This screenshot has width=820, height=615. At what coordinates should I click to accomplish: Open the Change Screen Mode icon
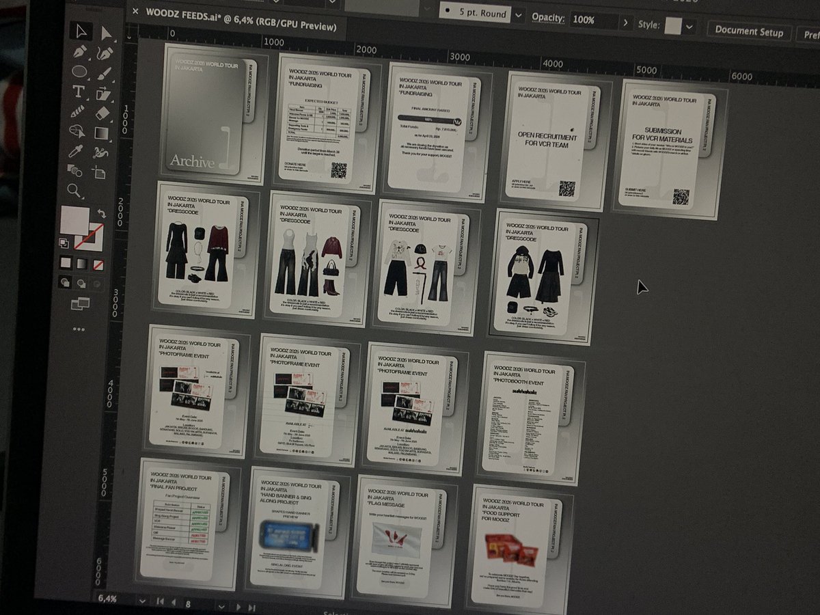80,303
